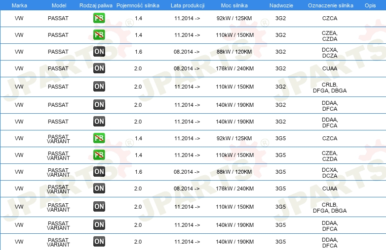The width and height of the screenshot is (386, 250).
Task: Click 3G5 body code in the CUAA row
Action: tap(281, 188)
